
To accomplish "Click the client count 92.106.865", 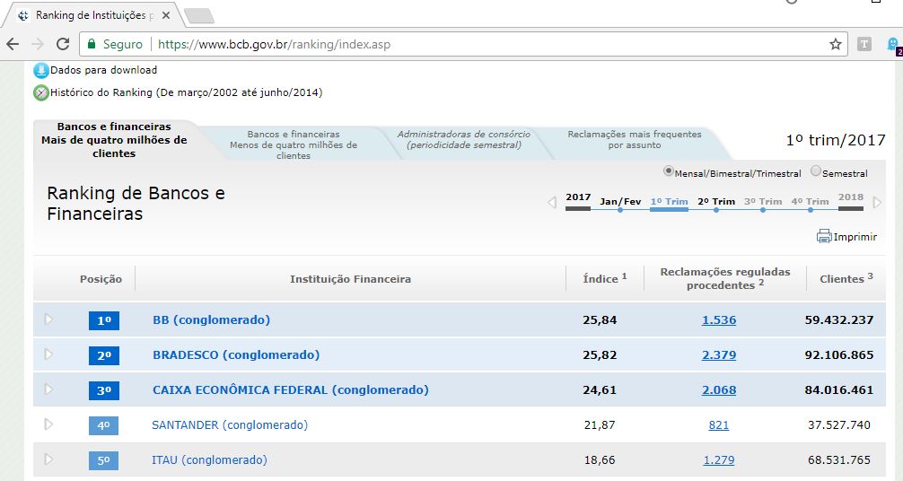I will (x=839, y=355).
